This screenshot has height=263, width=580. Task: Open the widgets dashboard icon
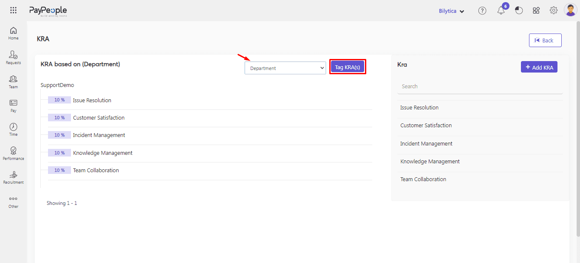coord(536,11)
